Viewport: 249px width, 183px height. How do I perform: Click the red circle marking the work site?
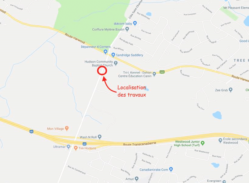point(102,70)
